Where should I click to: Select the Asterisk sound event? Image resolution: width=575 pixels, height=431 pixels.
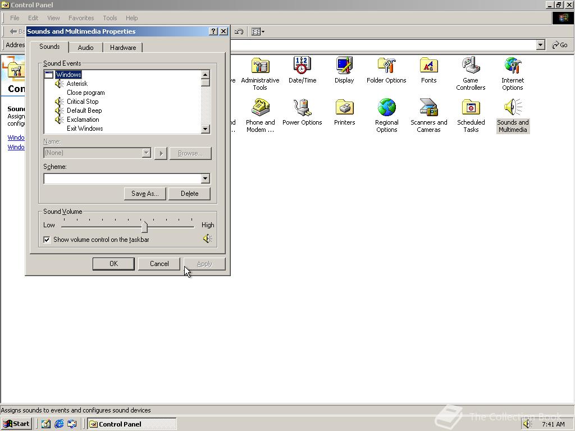(77, 84)
